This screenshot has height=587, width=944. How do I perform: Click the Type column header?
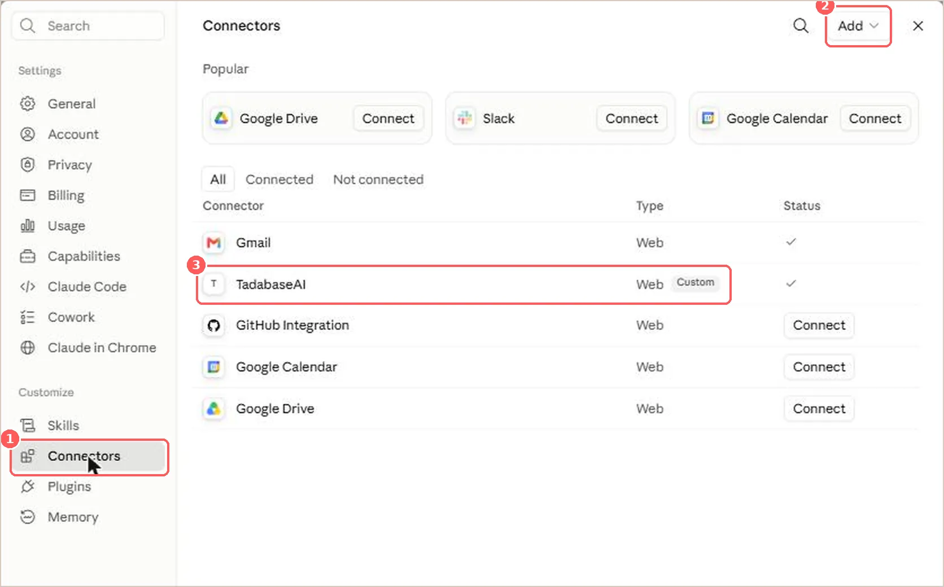click(649, 206)
